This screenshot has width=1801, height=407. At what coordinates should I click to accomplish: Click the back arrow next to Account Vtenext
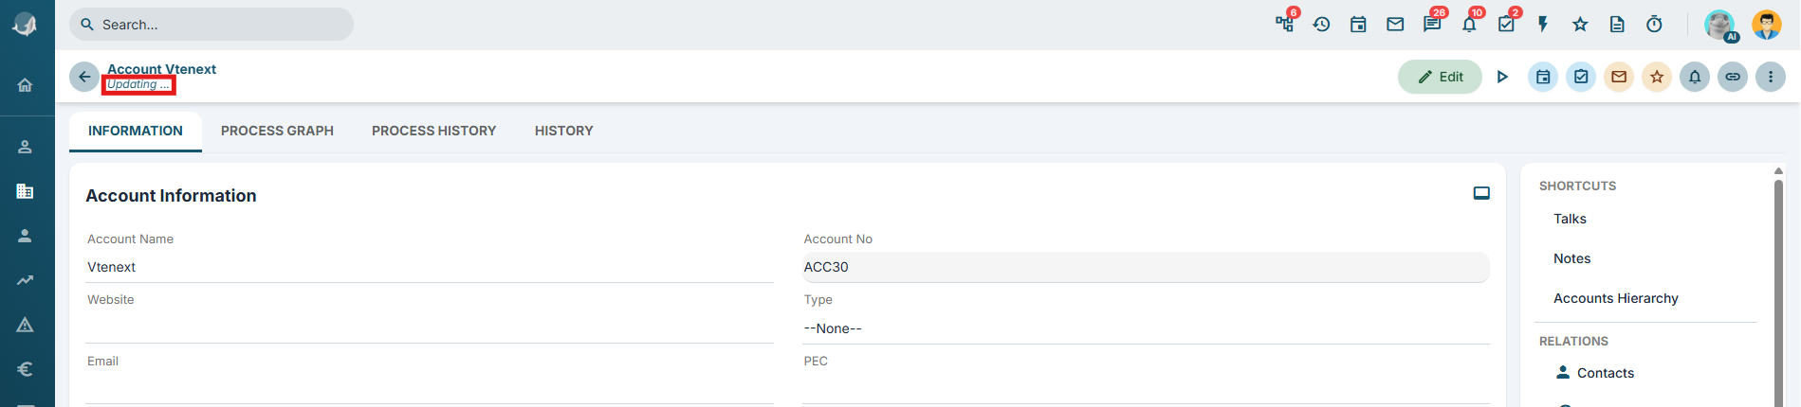(x=84, y=77)
